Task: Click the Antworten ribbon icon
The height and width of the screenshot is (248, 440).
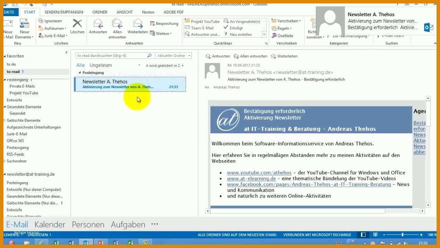Action: (x=98, y=27)
